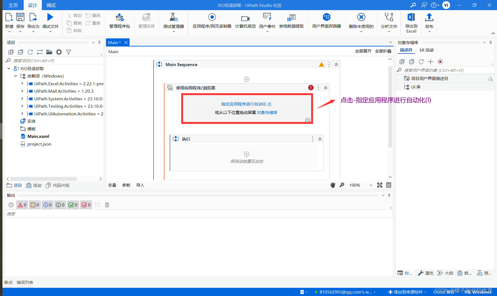
Task: Pin the 对象存储库 panel
Action: [490, 42]
